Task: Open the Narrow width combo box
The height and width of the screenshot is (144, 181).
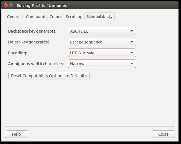Action: tap(101, 64)
